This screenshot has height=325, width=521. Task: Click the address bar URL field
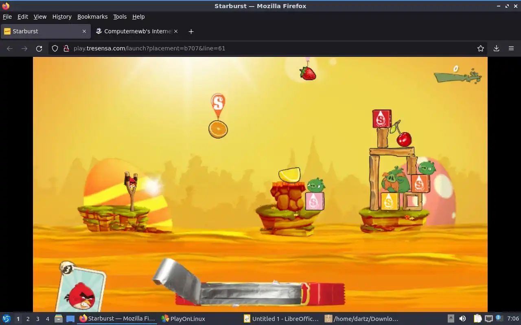[269, 48]
